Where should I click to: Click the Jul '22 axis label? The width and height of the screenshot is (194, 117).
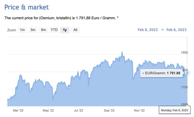[79, 110]
